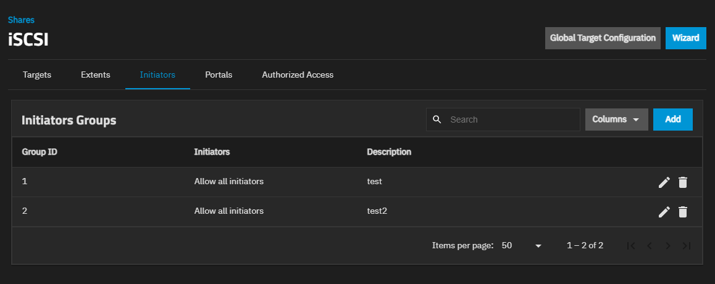Open the Extents tab
Viewport: 715px width, 284px height.
point(96,75)
